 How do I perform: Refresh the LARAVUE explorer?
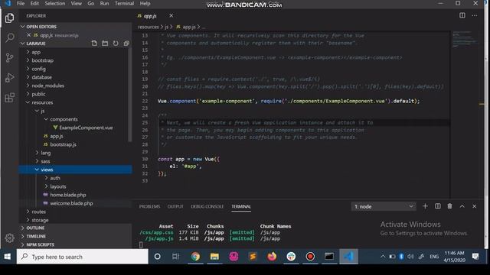tap(116, 44)
